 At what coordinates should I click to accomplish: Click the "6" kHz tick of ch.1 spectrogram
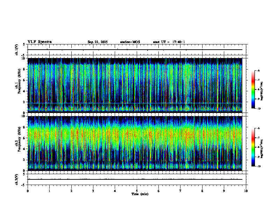coord(24,80)
